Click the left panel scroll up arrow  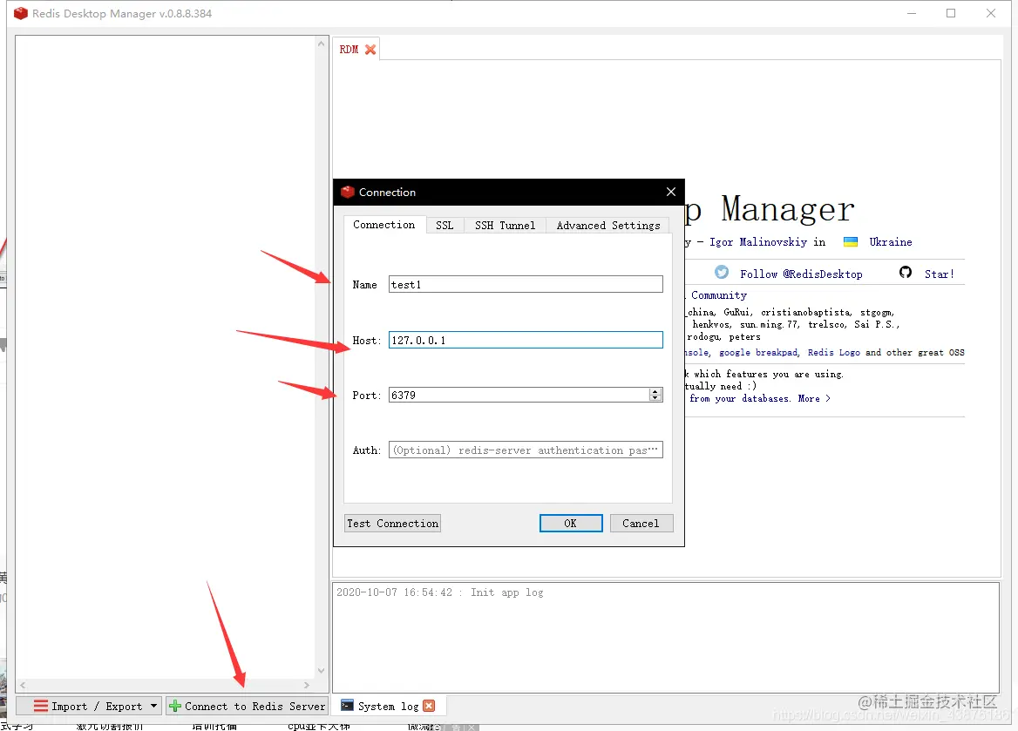321,44
